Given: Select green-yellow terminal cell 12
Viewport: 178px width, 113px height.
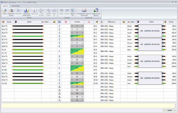Looking at the screenshot, I should [77, 68].
